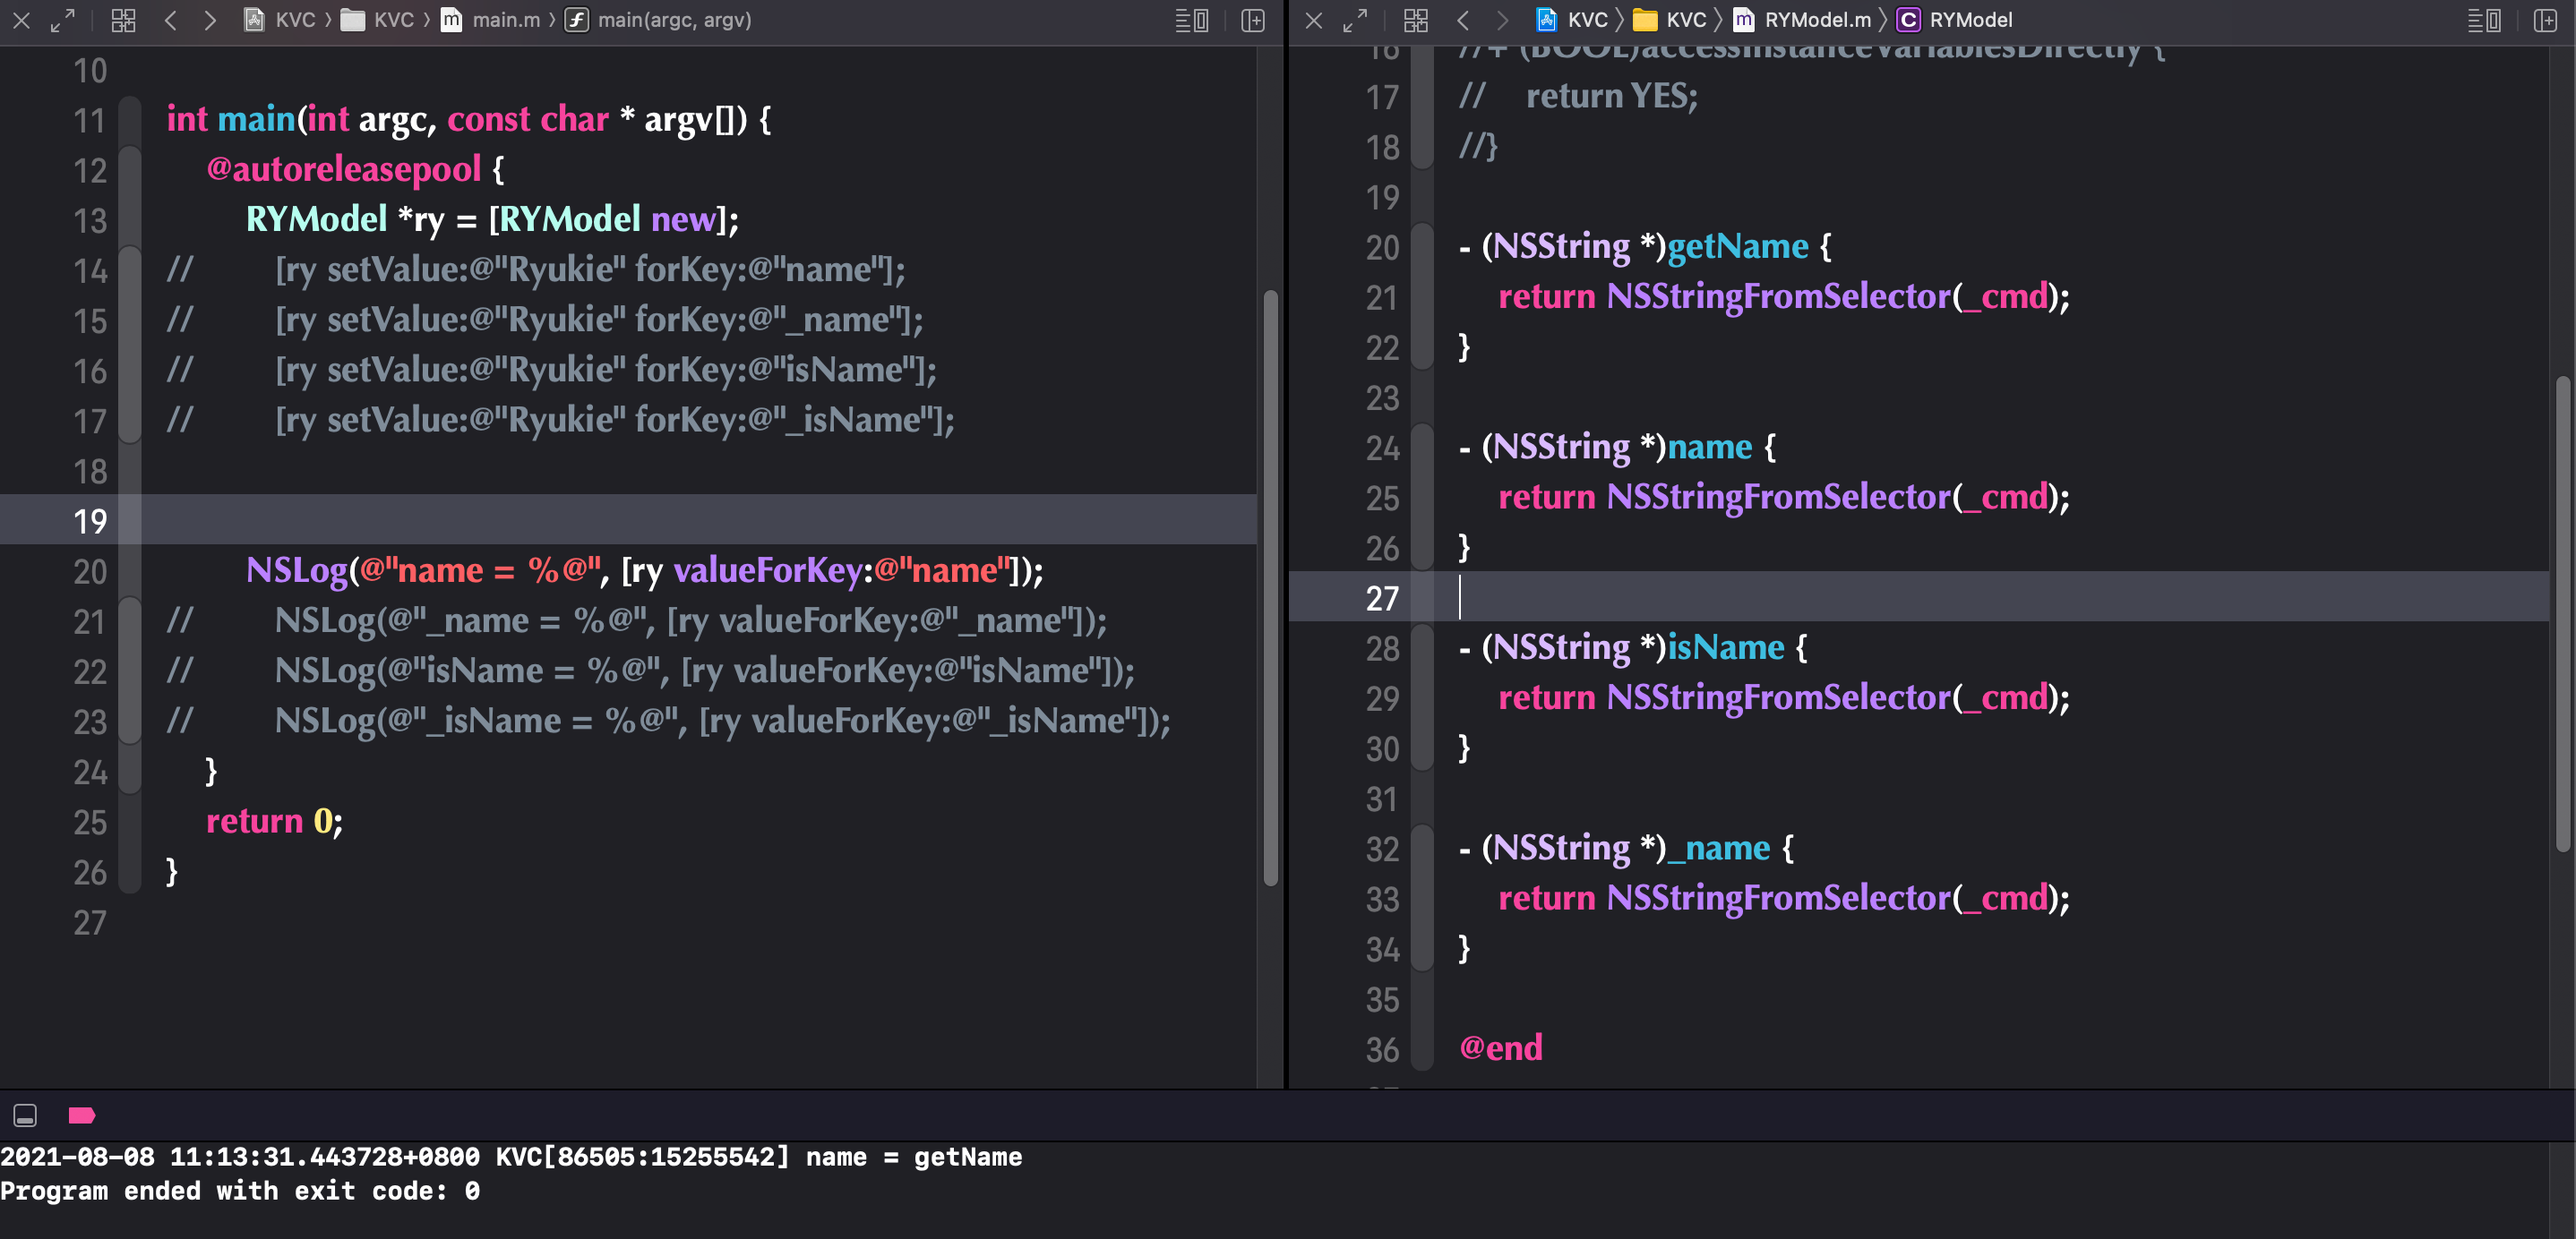Click line number 24 in RYModel.m gutter
2576x1239 pixels.
click(x=1382, y=448)
